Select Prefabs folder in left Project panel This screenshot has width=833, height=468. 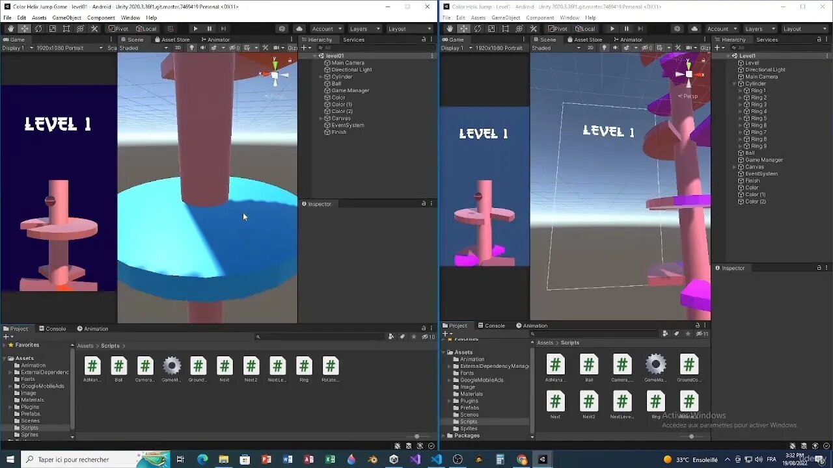click(x=31, y=414)
